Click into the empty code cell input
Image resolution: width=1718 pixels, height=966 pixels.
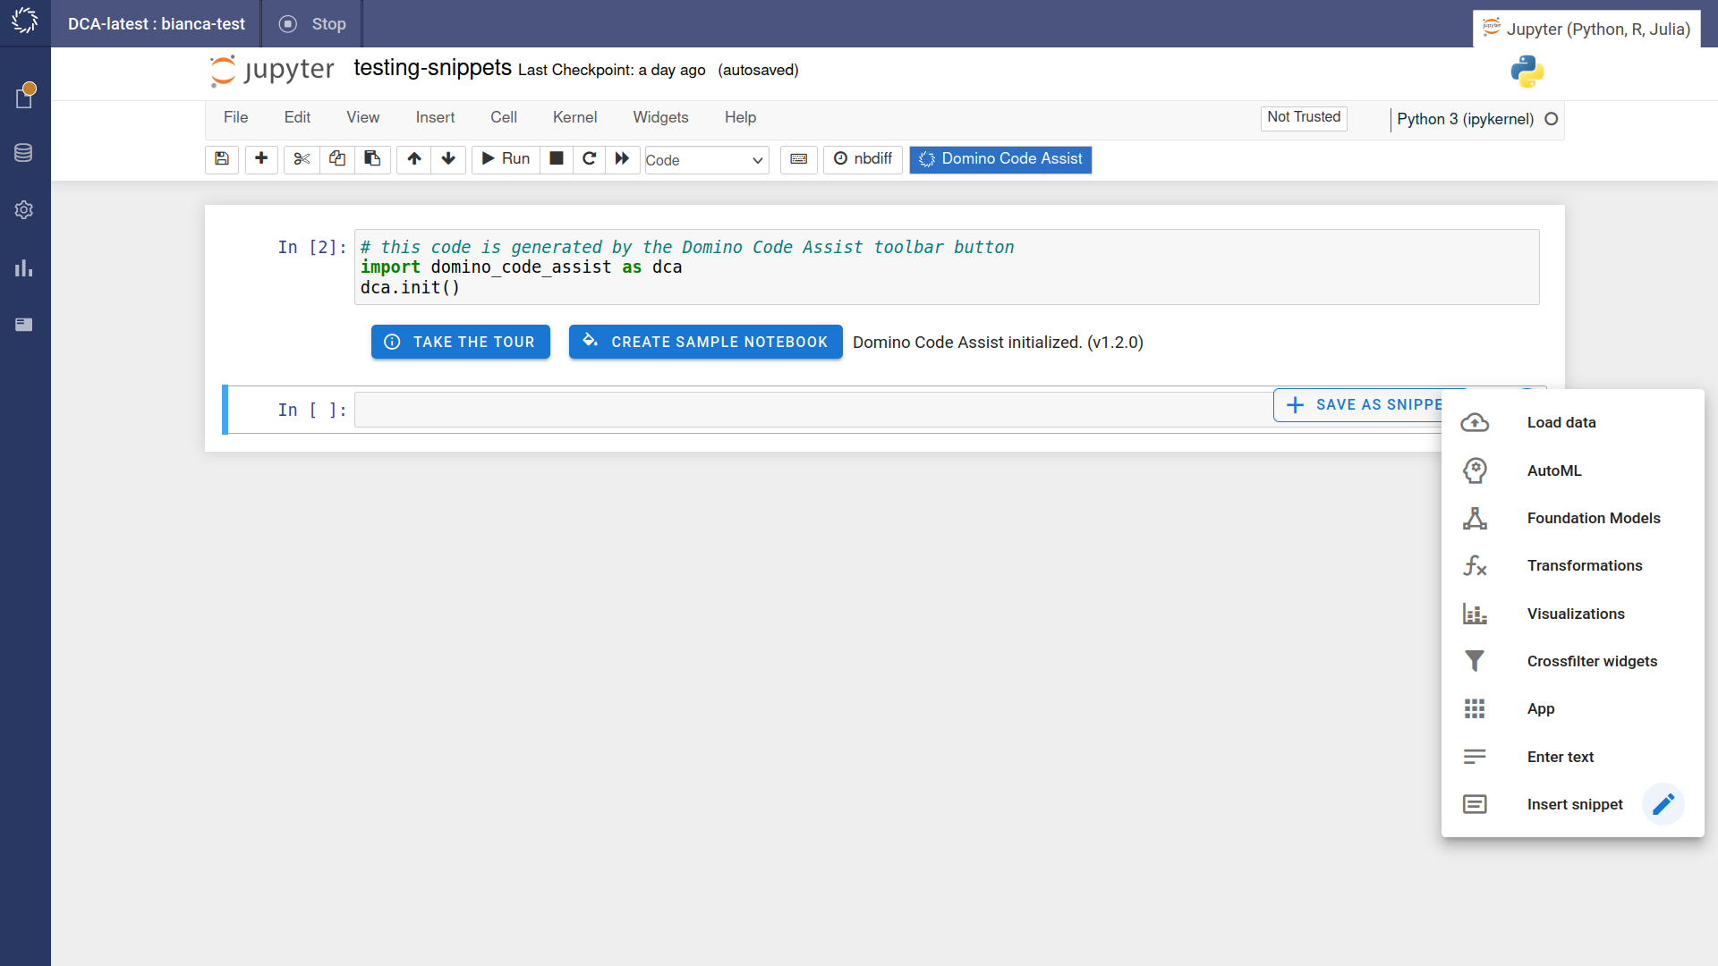tap(812, 410)
